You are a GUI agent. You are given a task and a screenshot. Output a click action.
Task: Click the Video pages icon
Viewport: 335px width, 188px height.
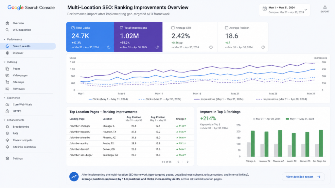pyautogui.click(x=7, y=75)
